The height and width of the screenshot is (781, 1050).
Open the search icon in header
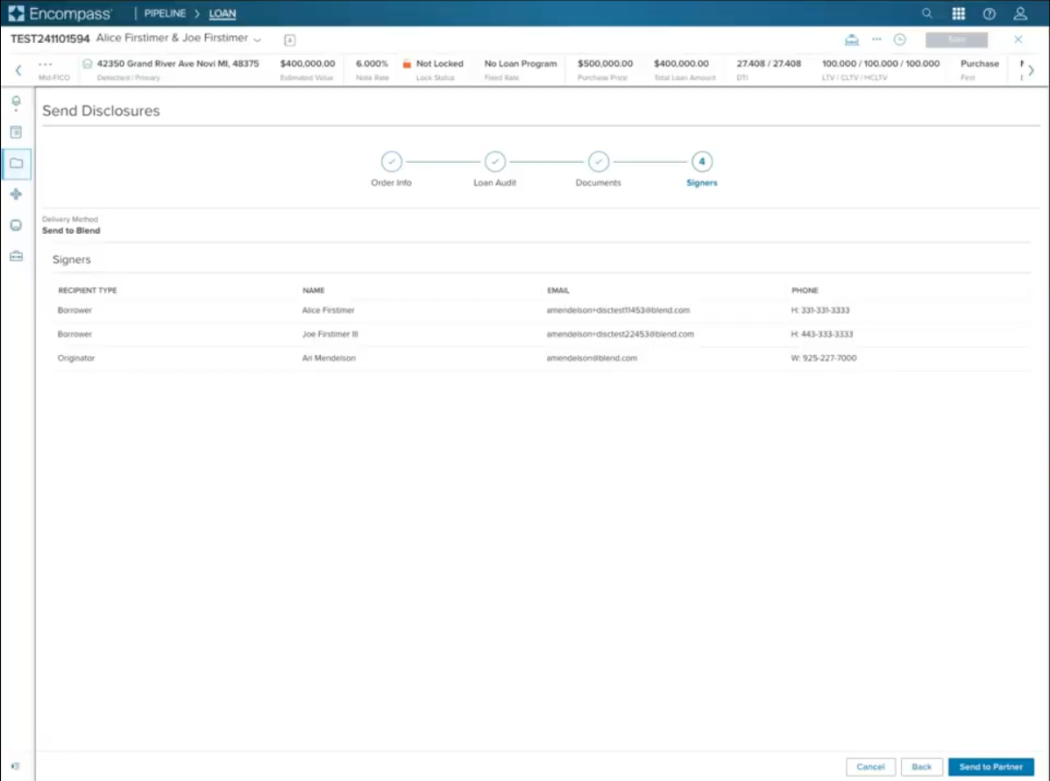[926, 13]
